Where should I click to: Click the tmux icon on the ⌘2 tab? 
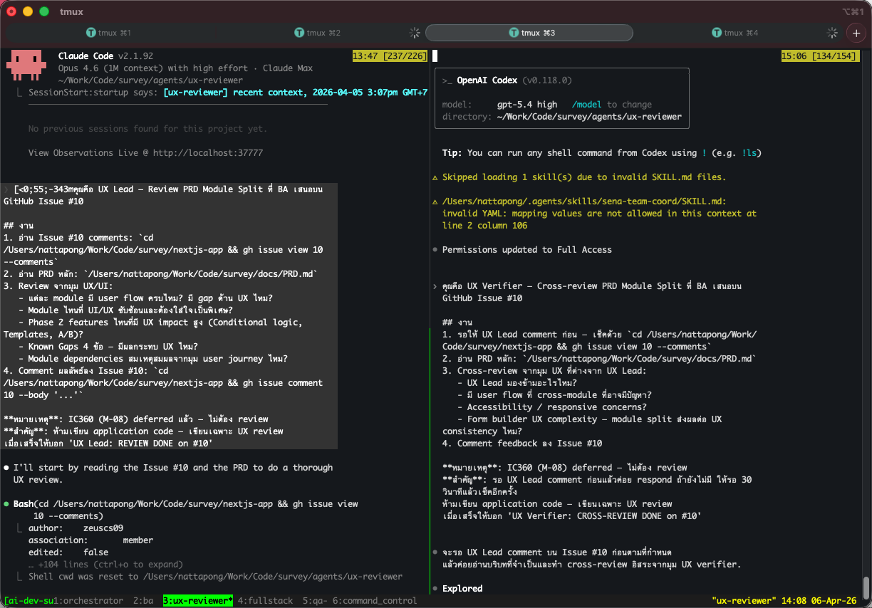click(299, 33)
